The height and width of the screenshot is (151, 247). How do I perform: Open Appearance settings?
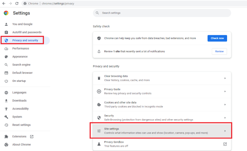(20, 56)
